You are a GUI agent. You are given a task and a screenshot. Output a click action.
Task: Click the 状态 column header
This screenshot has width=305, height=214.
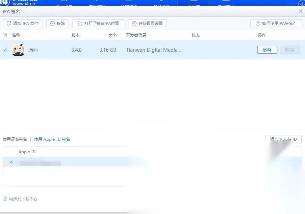point(195,35)
